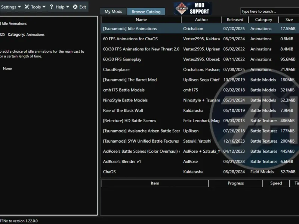
Task: Click the Exit menu label
Action: coord(83,7)
